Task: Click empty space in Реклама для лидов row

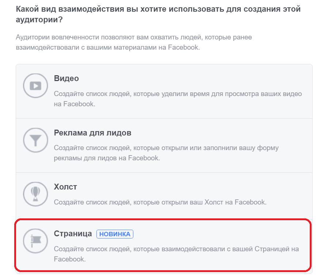Action: click(237, 133)
